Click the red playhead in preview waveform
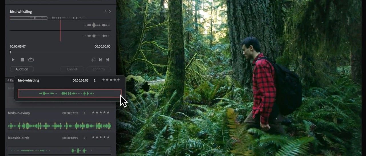 tap(60, 30)
